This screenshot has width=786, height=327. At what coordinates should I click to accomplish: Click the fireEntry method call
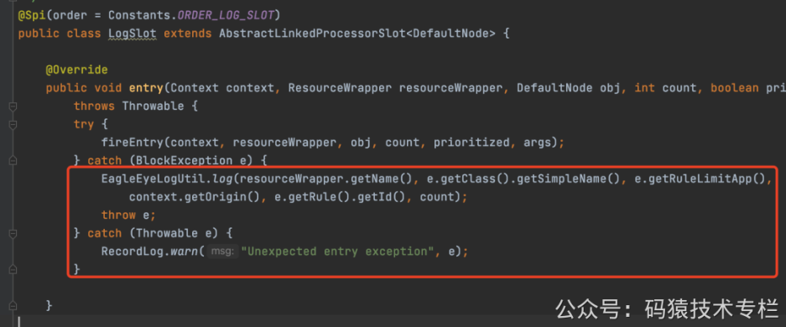point(133,143)
